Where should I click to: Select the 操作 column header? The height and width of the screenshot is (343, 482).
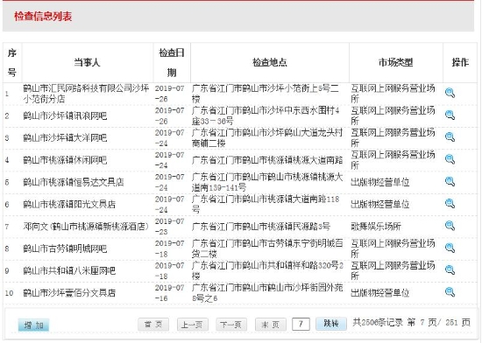[460, 63]
